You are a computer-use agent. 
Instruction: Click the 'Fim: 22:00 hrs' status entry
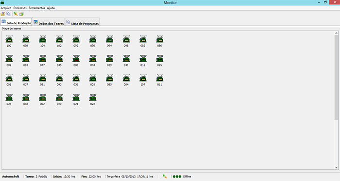(x=91, y=177)
